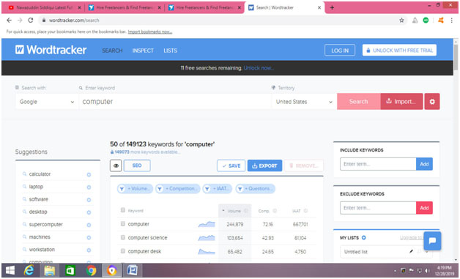The height and width of the screenshot is (279, 460).
Task: Click Import bookmarks now link
Action: [x=150, y=31]
